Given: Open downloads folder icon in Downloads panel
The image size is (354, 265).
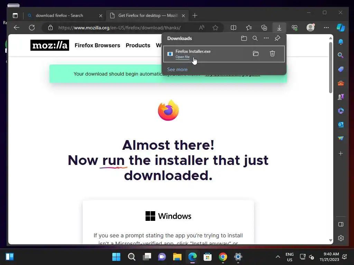Looking at the screenshot, I should pos(244,38).
